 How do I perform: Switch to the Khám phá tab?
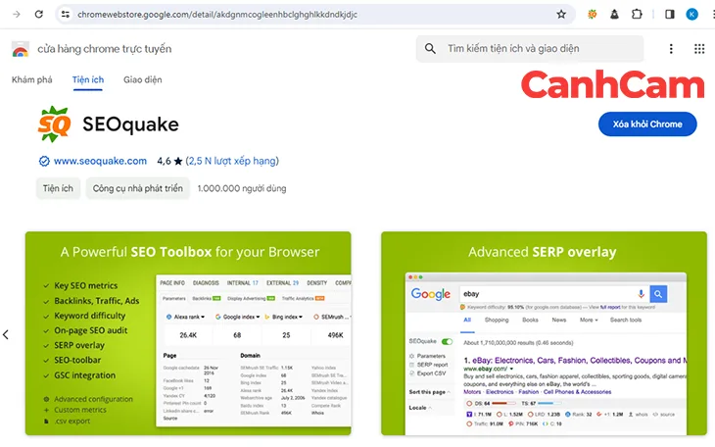tap(32, 80)
